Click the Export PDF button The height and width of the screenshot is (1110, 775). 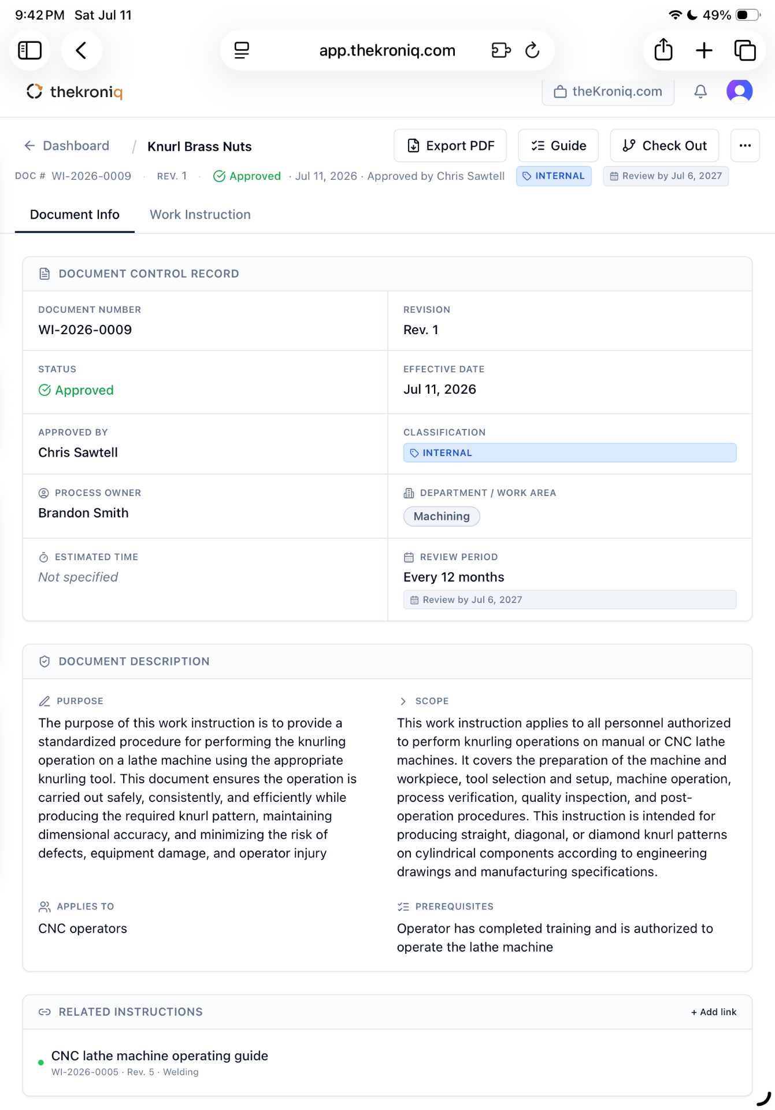[450, 146]
